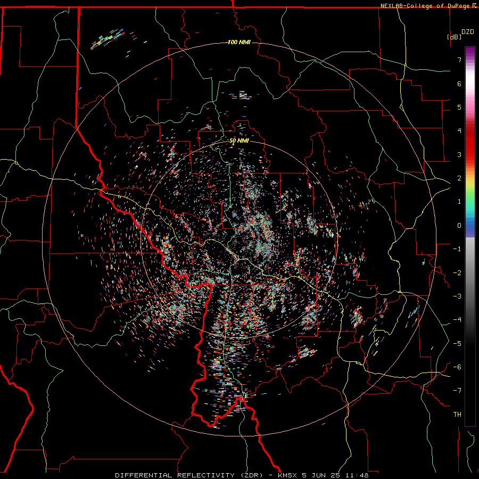Click the 50 NMI range ring label
Screen dimensions: 479x479
tap(239, 141)
